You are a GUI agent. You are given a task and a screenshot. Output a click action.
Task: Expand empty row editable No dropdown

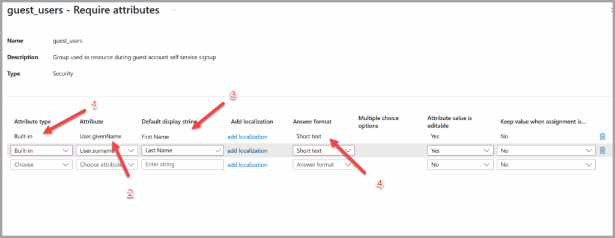(x=460, y=165)
